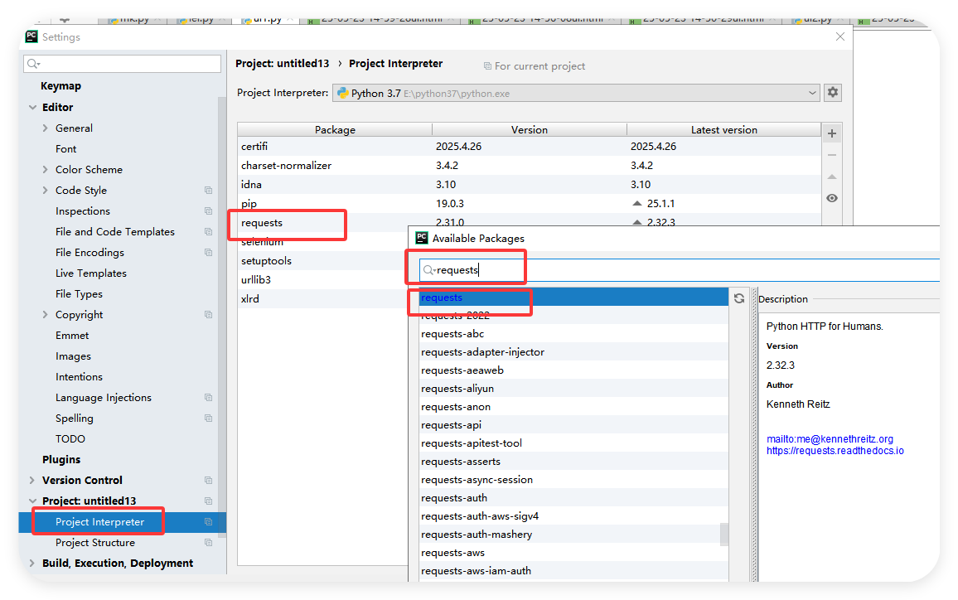Screen dimensions: 958x600
Task: Click Project: untitled13 breadcrumb
Action: point(283,64)
